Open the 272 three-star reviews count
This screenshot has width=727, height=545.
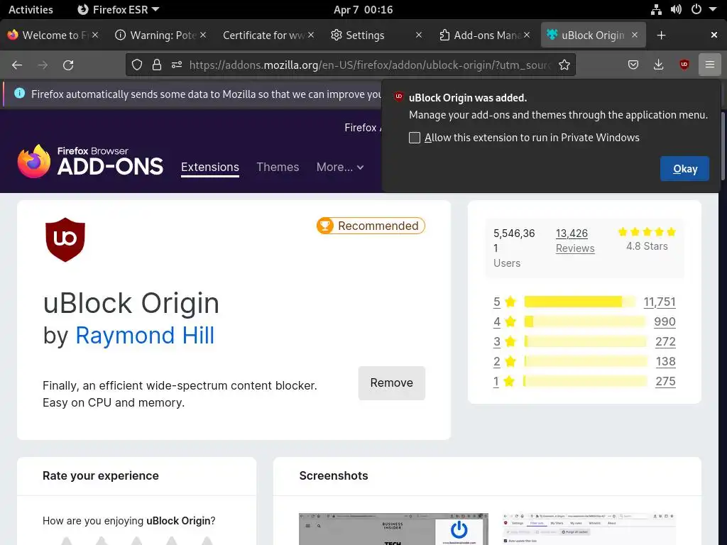(x=665, y=341)
